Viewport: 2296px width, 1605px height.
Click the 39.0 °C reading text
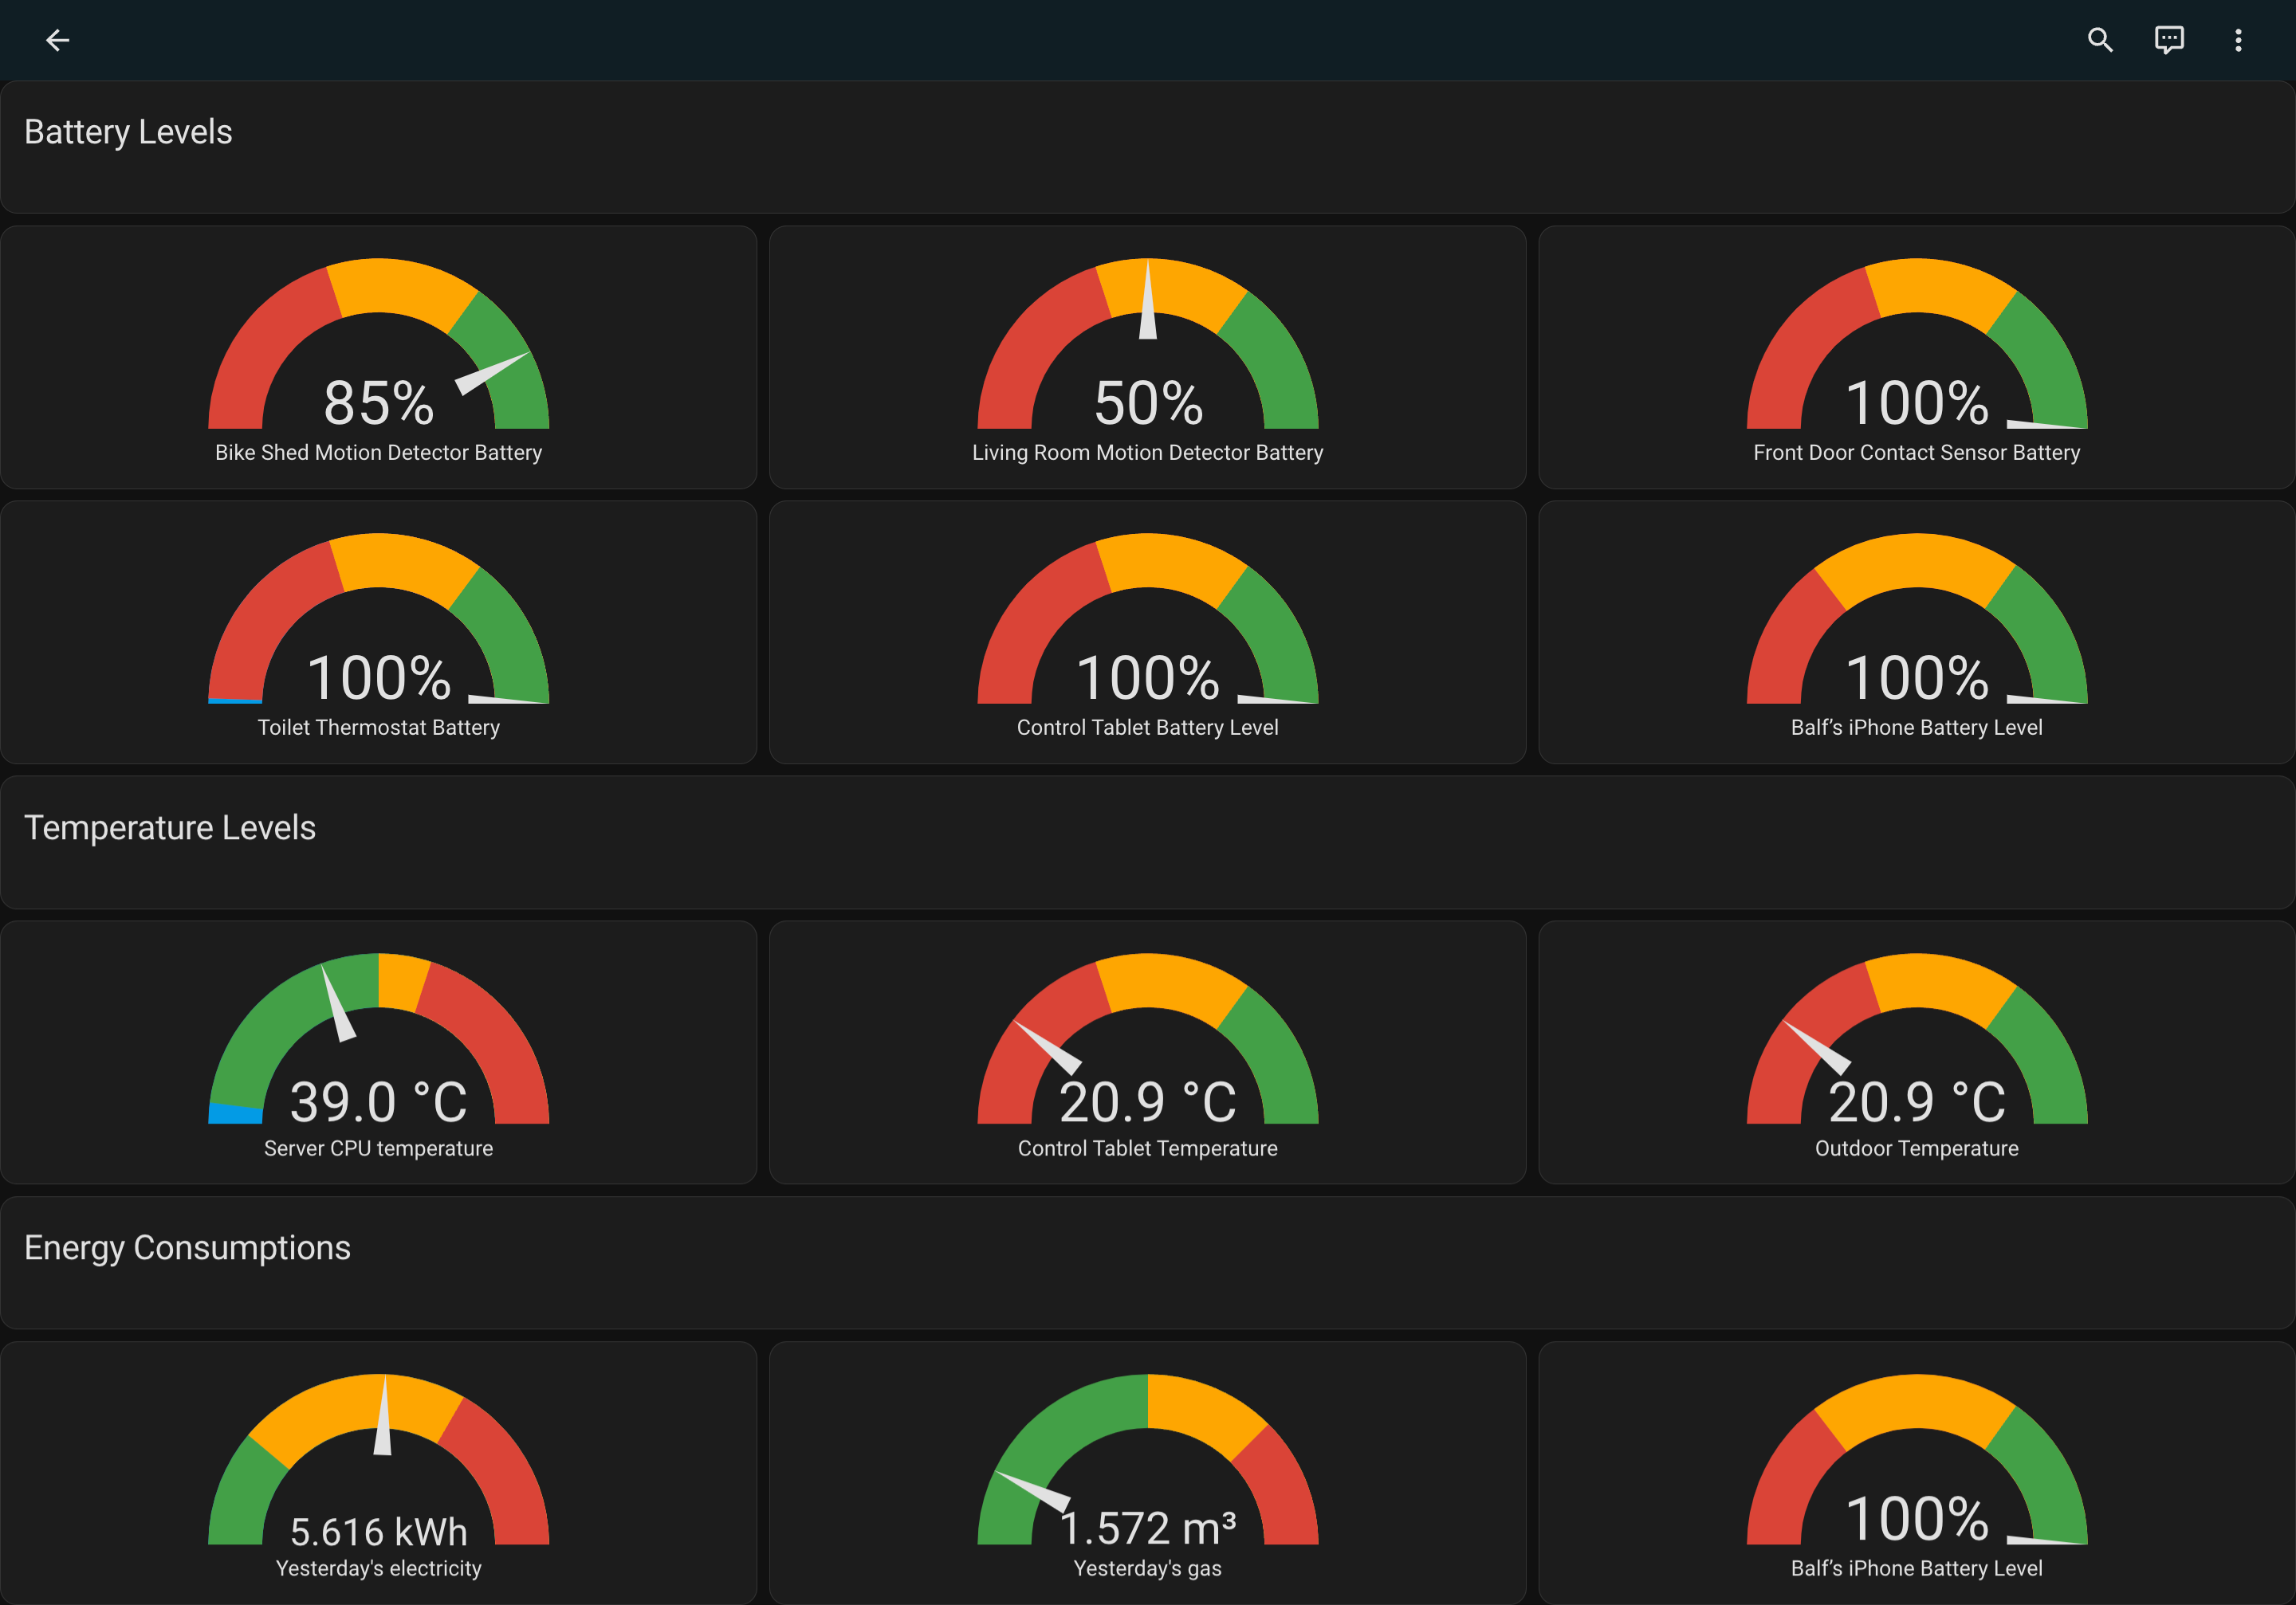378,1102
